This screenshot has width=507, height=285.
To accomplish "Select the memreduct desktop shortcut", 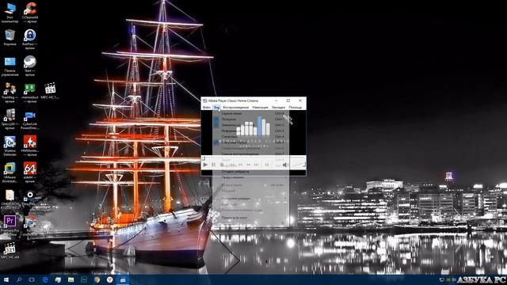I will [30, 93].
